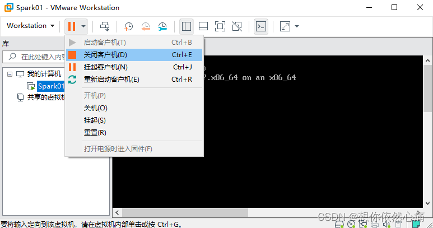
Task: Open the stretch display options dropdown arrow
Action: click(x=297, y=26)
